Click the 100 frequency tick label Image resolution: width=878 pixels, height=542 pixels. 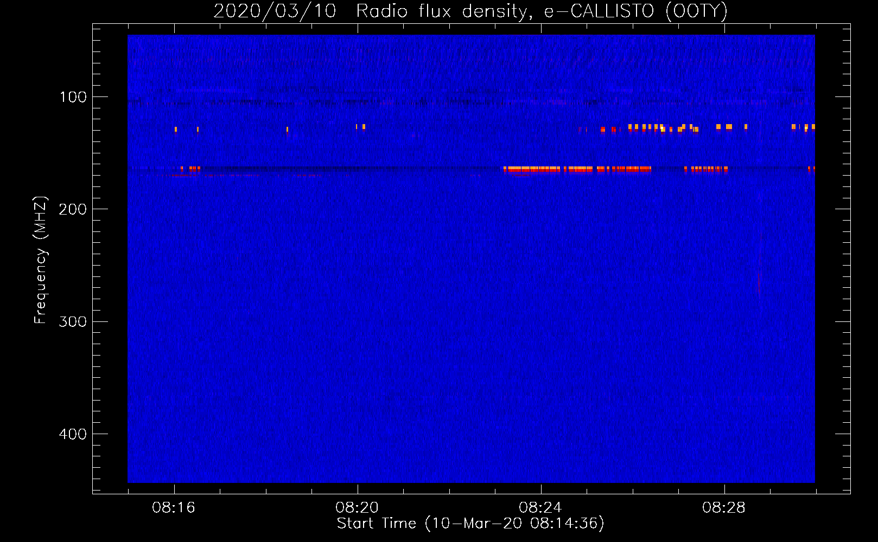(73, 97)
